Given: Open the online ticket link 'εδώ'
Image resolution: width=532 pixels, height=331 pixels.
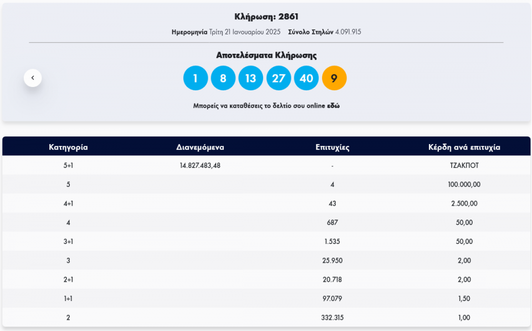Looking at the screenshot, I should 333,105.
